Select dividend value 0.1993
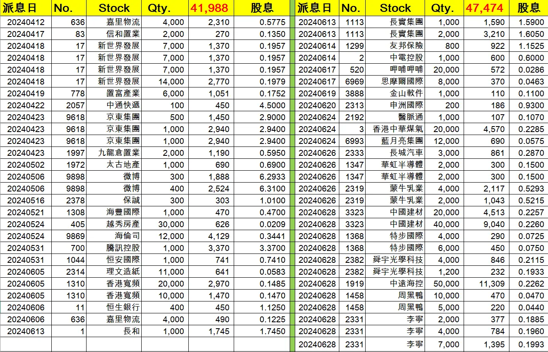The height and width of the screenshot is (352, 548). click(528, 345)
